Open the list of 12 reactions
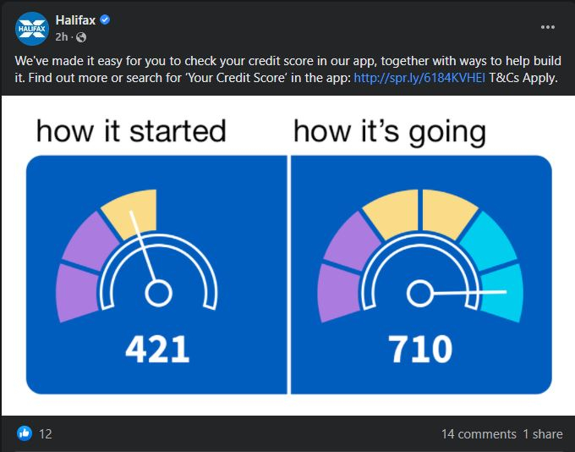 coord(46,434)
